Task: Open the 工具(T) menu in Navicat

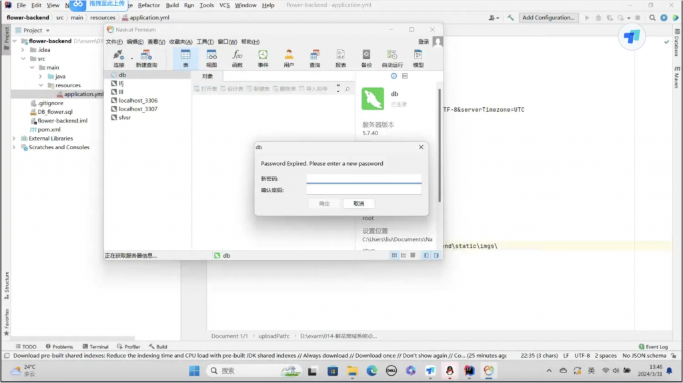Action: (205, 42)
